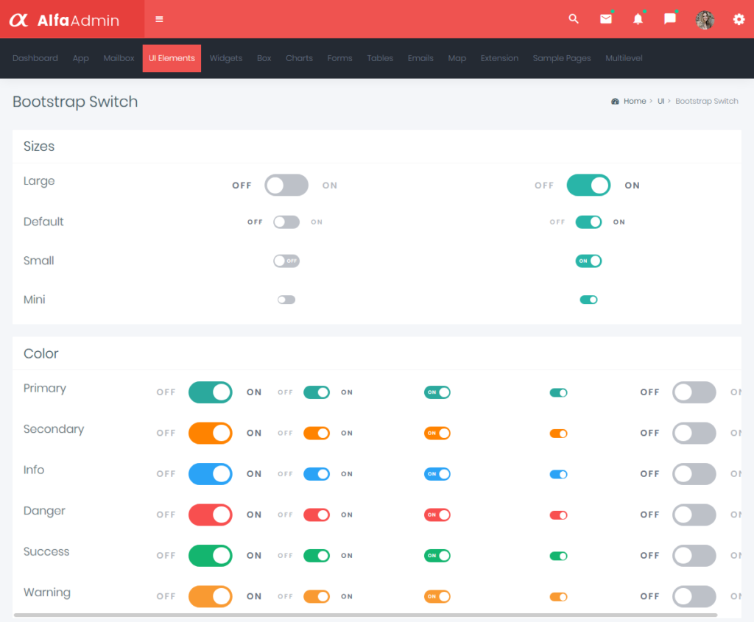This screenshot has width=754, height=622.
Task: Check notifications via the bell icon
Action: tap(638, 20)
